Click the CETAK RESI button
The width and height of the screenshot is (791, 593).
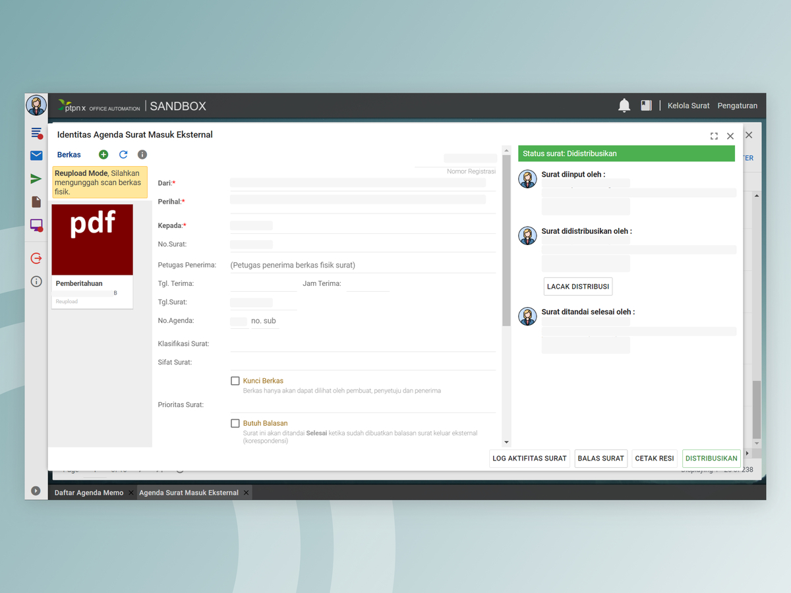pyautogui.click(x=655, y=458)
